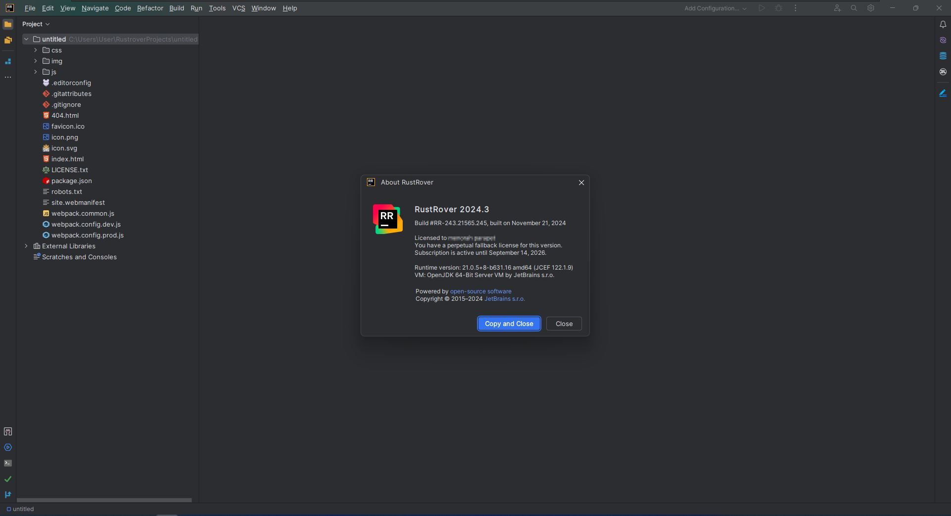Open Notifications bell icon
Screen dimensions: 951x516
tap(943, 24)
